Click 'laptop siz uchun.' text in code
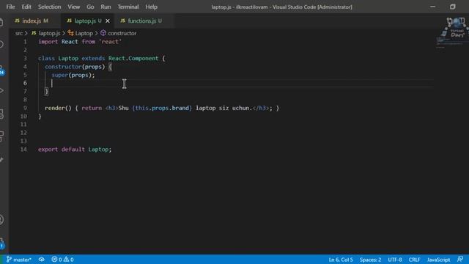This screenshot has height=264, width=469. 224,108
